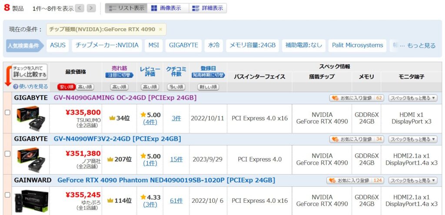Click TSUKUMO shop name
This screenshot has height=215, width=445.
coord(89,120)
